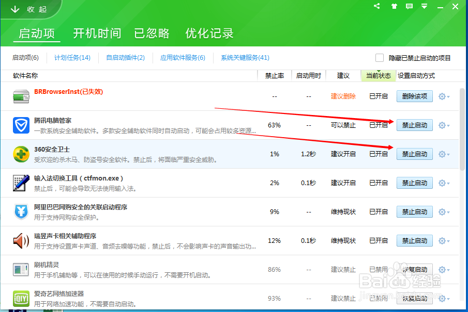Click the Tencent PC Manager shield icon
Screen dimensions: 468x312
21,125
